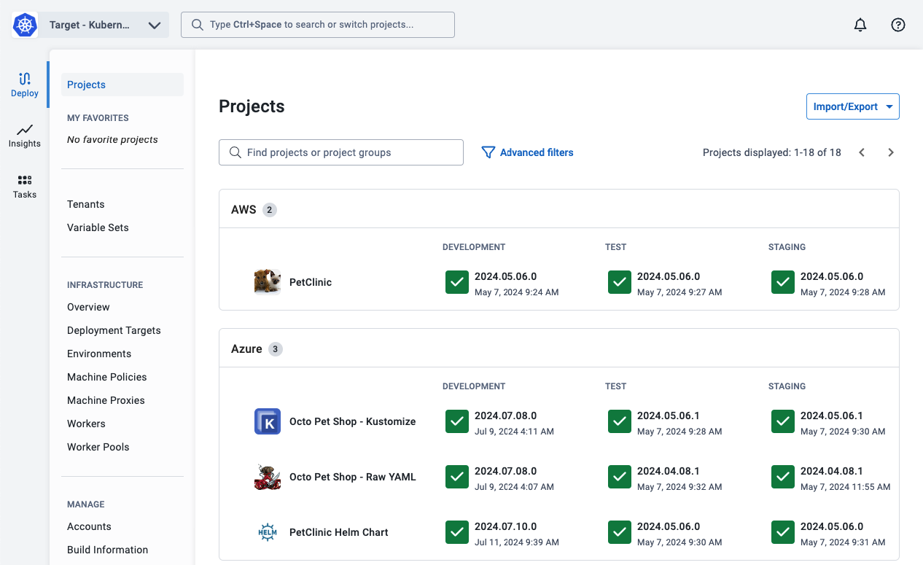923x565 pixels.
Task: Open Machine Proxies
Action: 106,400
